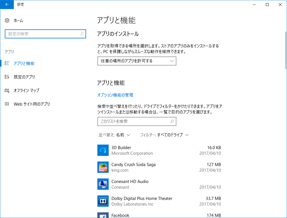Screen dimensions: 287x218
Task: Focus the 設定の検索 search box
Action: click(x=42, y=34)
